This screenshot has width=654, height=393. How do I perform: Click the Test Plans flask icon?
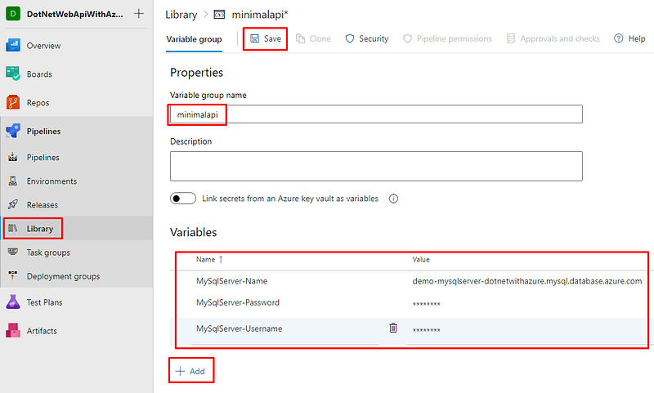(13, 302)
